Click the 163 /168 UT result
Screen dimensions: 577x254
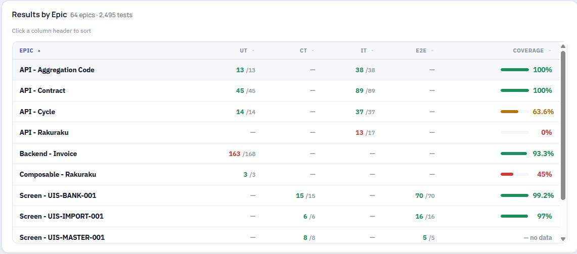242,154
